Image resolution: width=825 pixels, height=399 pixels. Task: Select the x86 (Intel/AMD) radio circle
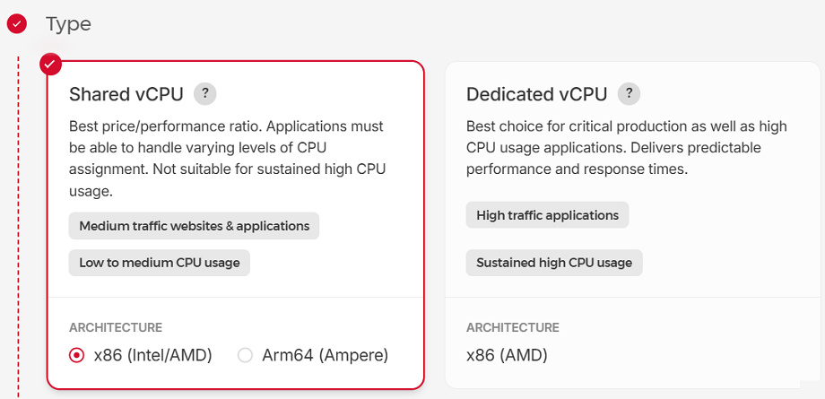click(77, 355)
